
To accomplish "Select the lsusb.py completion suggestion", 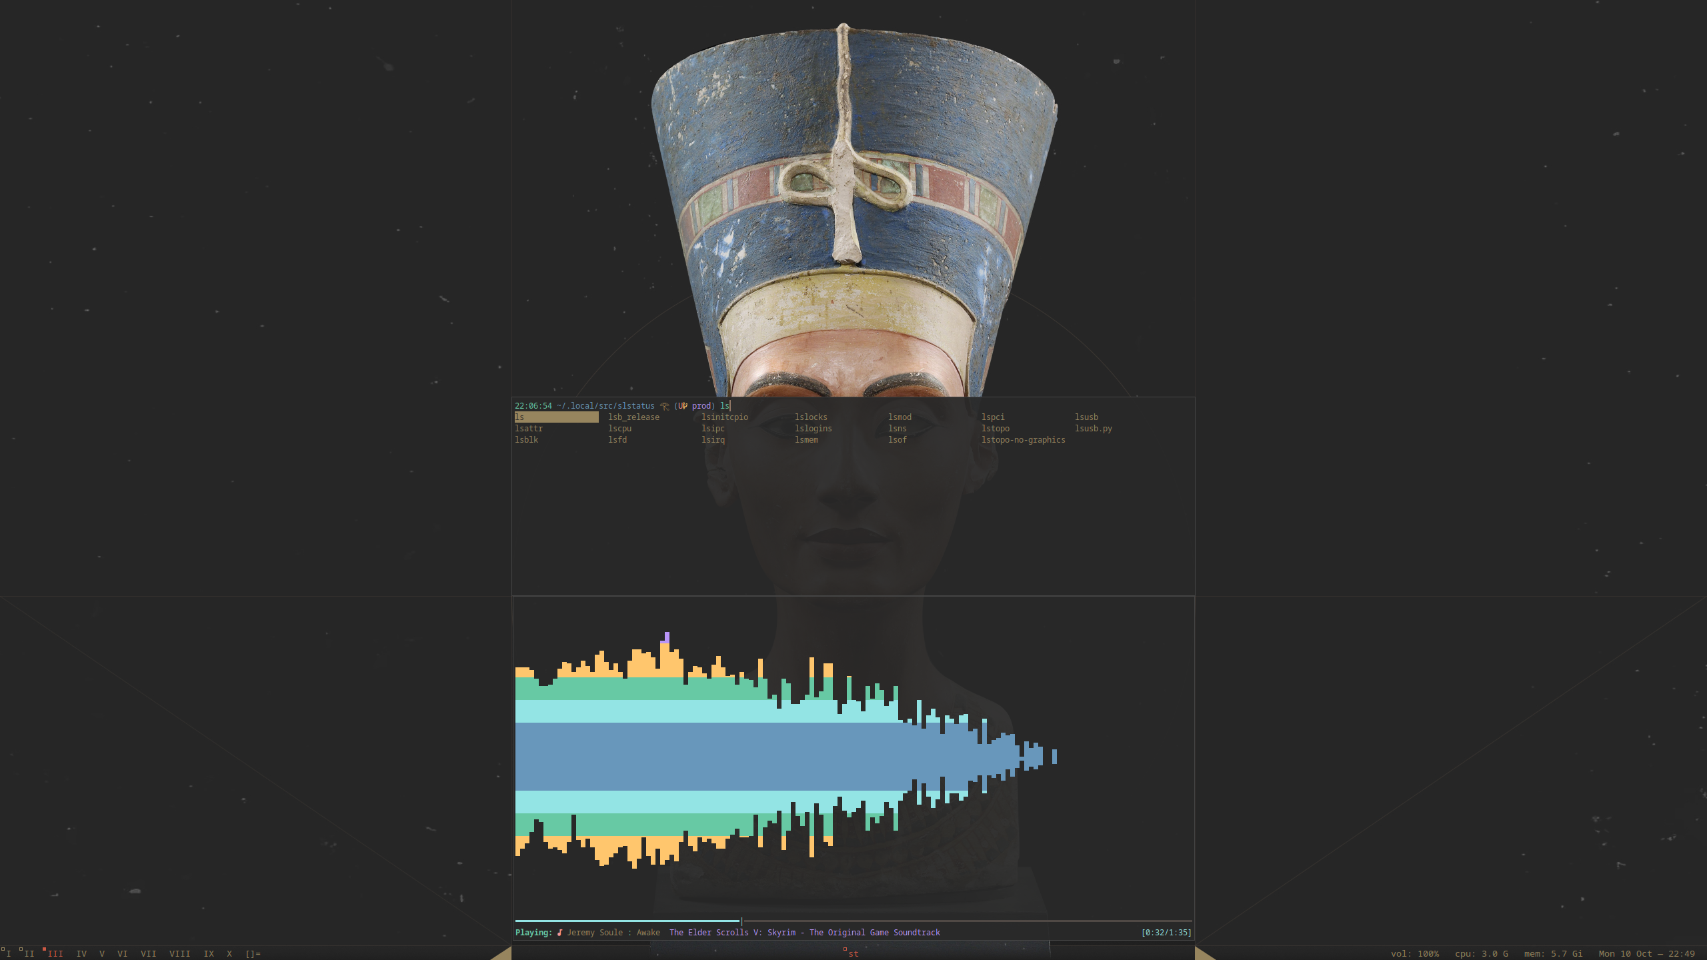I will (x=1093, y=429).
